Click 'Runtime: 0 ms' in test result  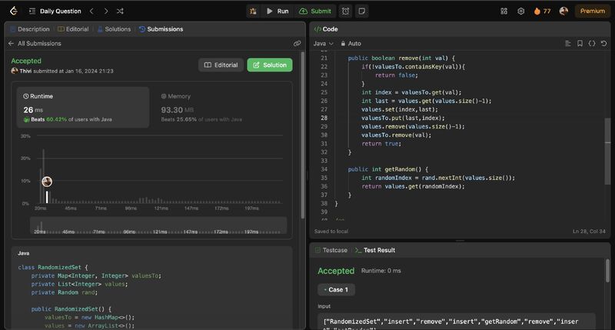[x=381, y=270]
